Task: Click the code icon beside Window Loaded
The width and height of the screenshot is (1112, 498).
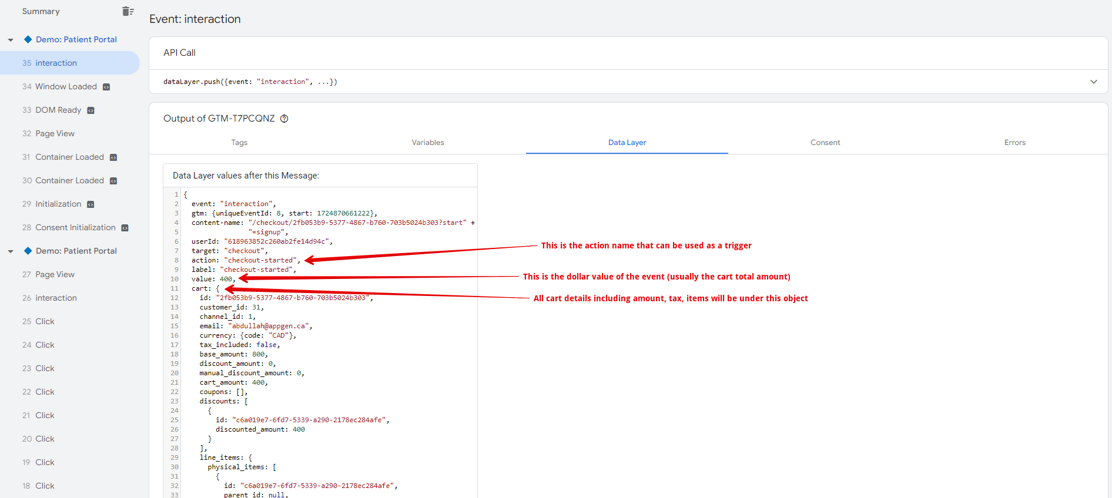Action: [106, 87]
